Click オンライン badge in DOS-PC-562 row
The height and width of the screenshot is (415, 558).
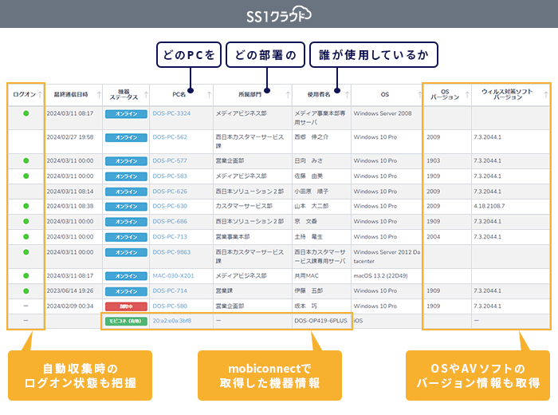[126, 137]
